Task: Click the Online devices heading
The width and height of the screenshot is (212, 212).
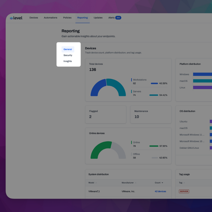Action: (97, 133)
